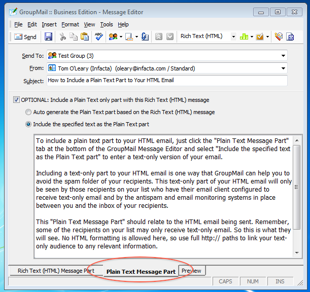Screen dimensions: 310x292
Task: Switch to Rich Text (HTML) Message Part tab
Action: [x=56, y=271]
